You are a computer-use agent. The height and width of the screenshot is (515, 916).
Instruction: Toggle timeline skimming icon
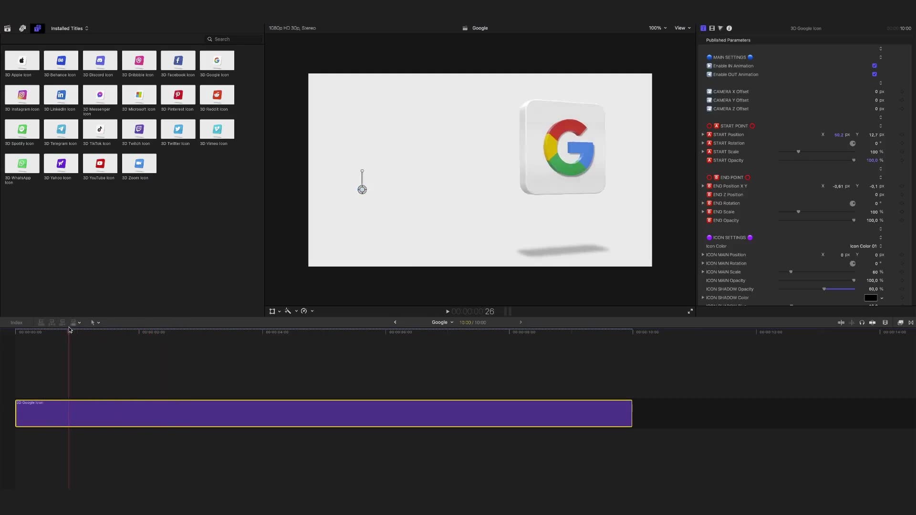[841, 322]
